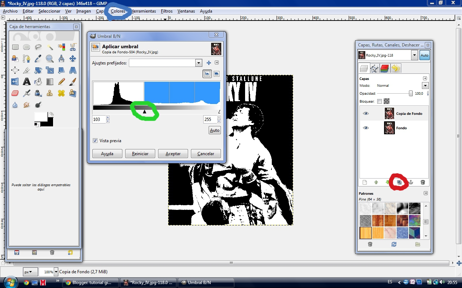Toggle visibility of the Fondo layer
The width and height of the screenshot is (462, 288).
pos(366,128)
